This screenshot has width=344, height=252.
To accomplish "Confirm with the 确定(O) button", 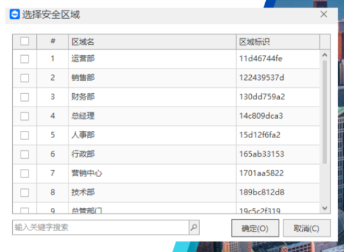I will [255, 228].
